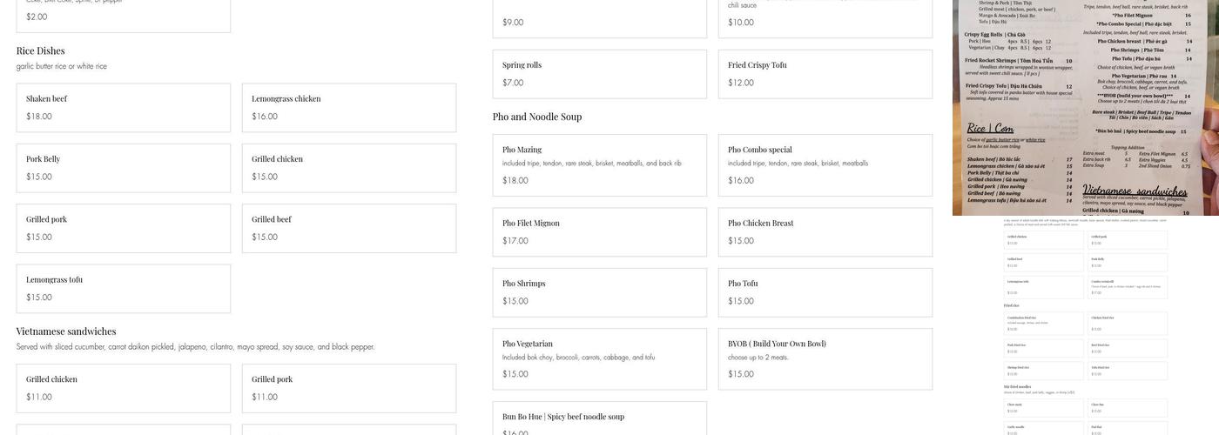This screenshot has height=435, width=1219.
Task: Choose the $11 Grilled pork sandwich
Action: [348, 388]
